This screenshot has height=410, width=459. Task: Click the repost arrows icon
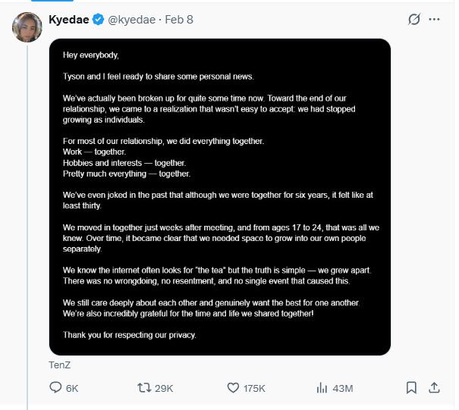tap(143, 387)
